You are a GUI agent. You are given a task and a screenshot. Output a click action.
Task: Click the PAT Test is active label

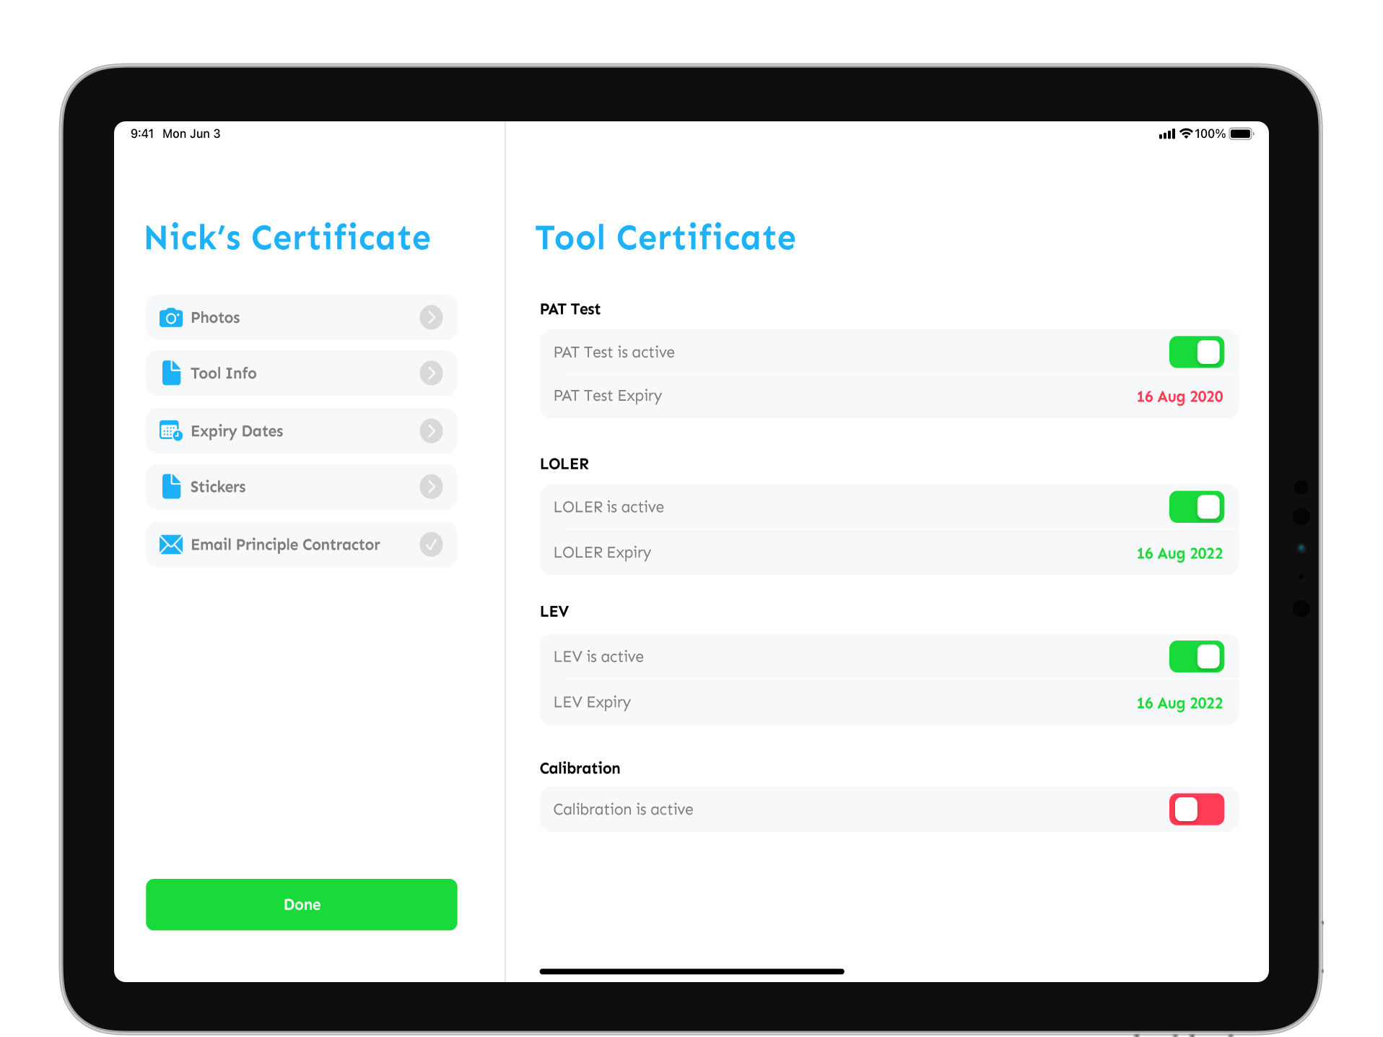click(614, 352)
